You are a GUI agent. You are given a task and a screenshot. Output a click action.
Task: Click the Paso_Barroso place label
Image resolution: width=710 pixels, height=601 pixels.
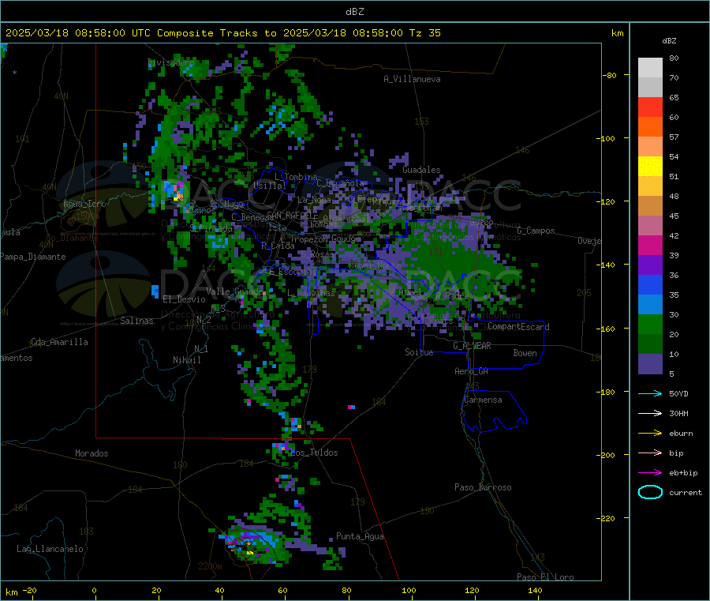483,487
